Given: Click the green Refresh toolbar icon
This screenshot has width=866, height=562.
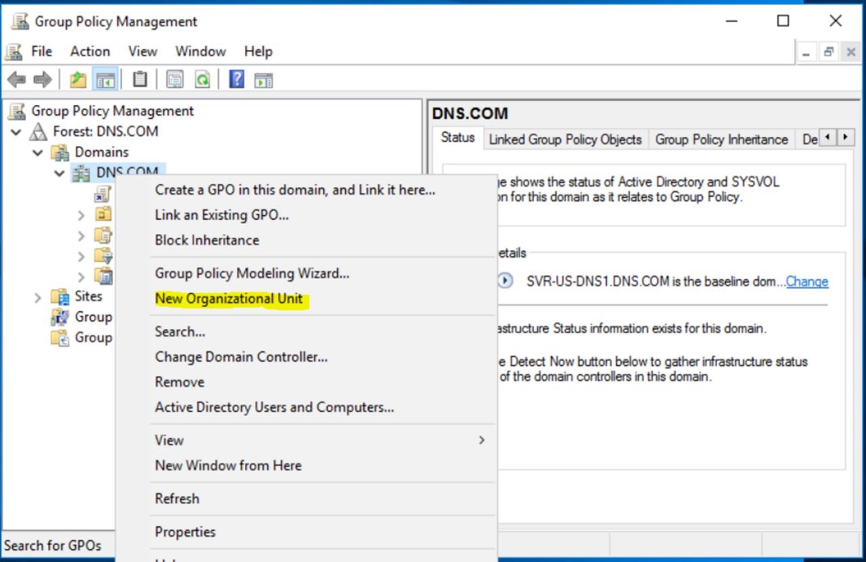Looking at the screenshot, I should 202,80.
